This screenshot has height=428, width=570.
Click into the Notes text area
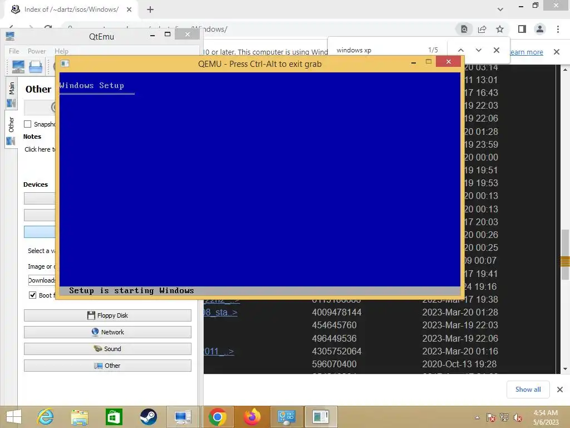pos(40,149)
